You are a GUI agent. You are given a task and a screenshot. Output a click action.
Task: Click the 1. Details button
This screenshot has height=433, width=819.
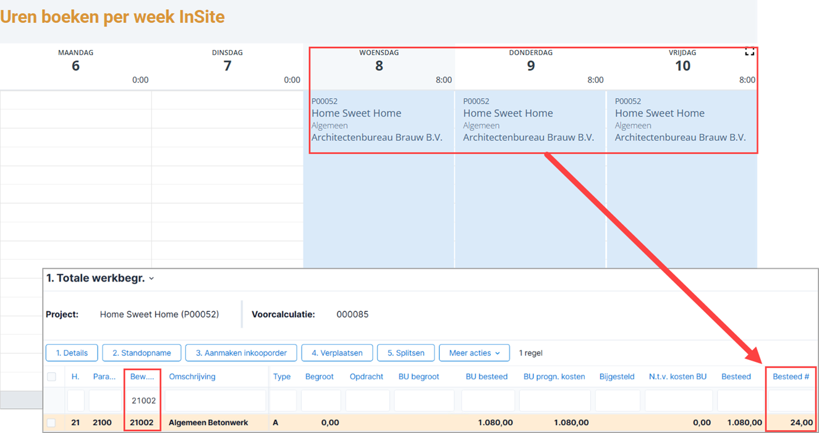click(x=72, y=353)
